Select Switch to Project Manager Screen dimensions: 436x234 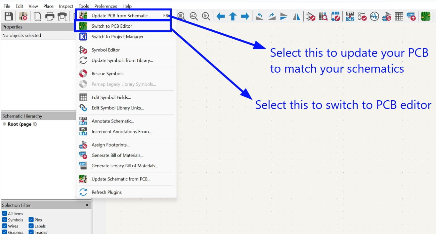[x=126, y=37]
